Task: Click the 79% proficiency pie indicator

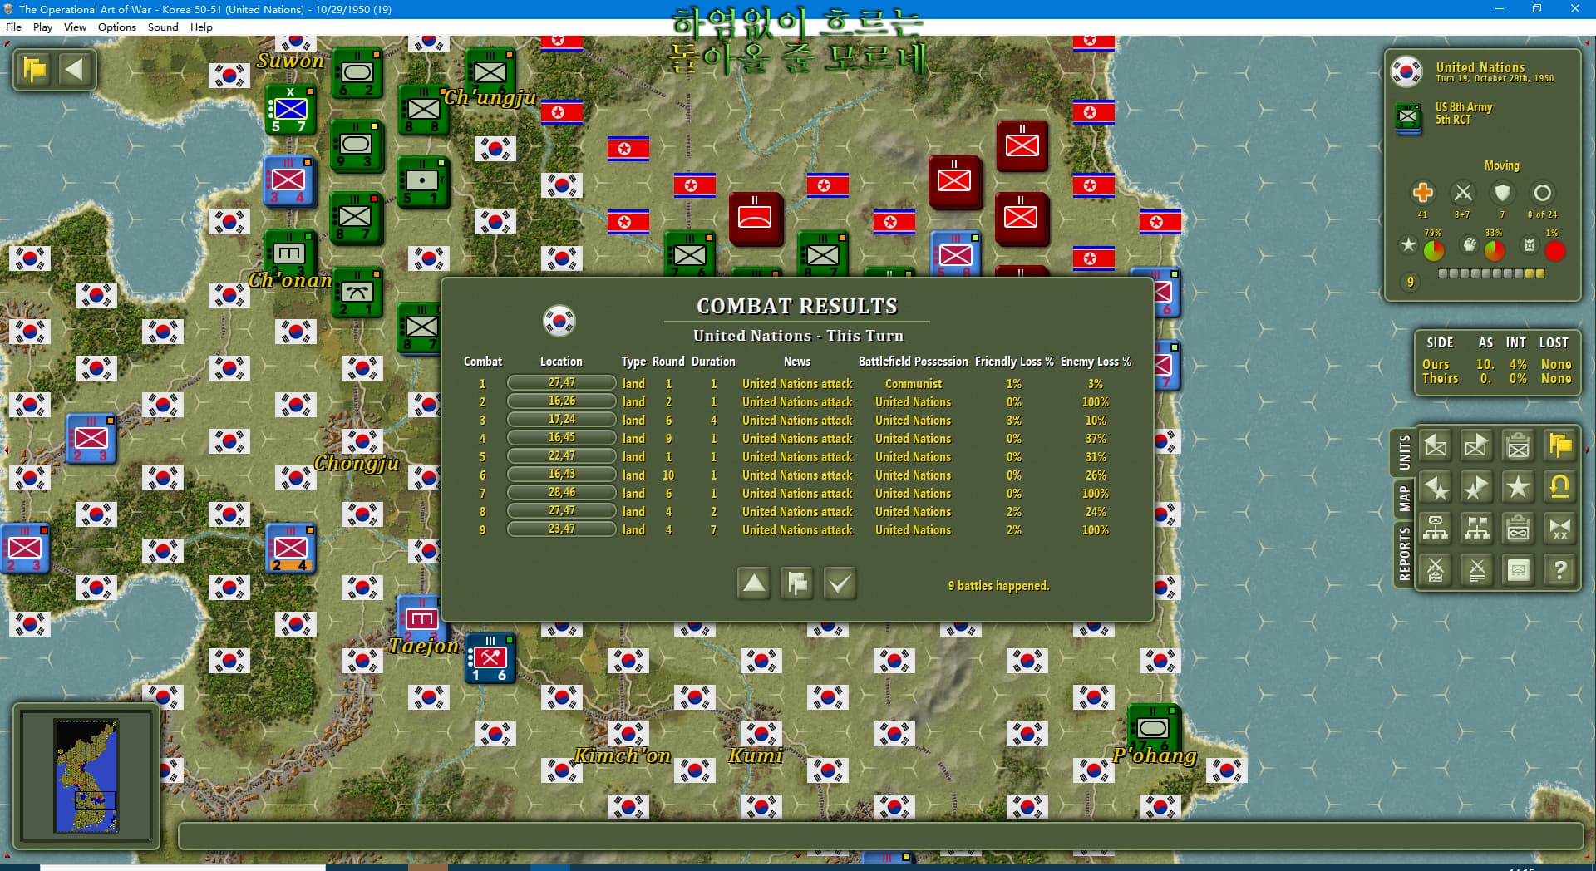Action: point(1434,250)
